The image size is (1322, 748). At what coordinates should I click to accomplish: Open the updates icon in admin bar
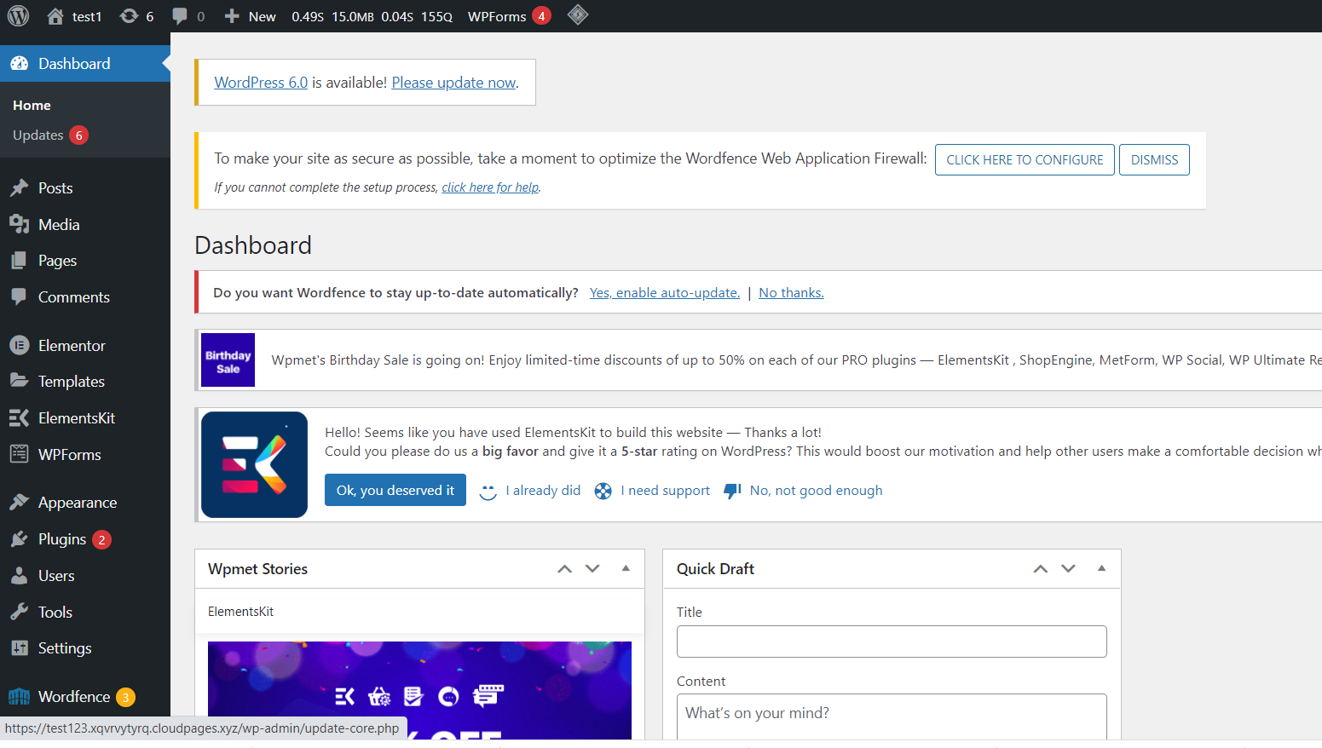[129, 16]
